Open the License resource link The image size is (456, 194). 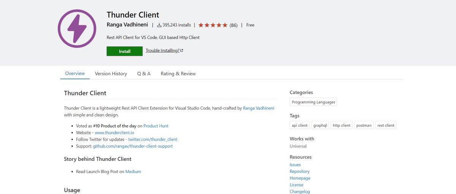pos(296,185)
